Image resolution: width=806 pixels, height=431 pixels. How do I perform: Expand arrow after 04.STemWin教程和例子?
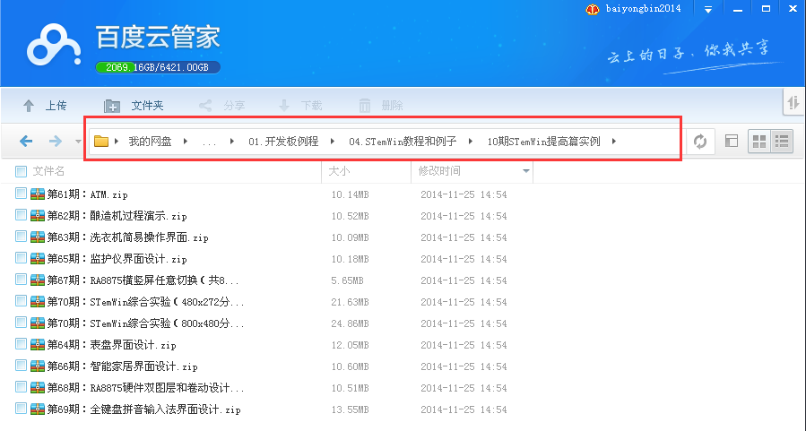471,142
